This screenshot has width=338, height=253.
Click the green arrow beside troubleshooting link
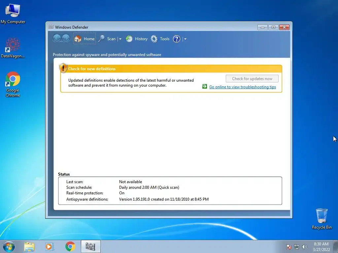(205, 87)
